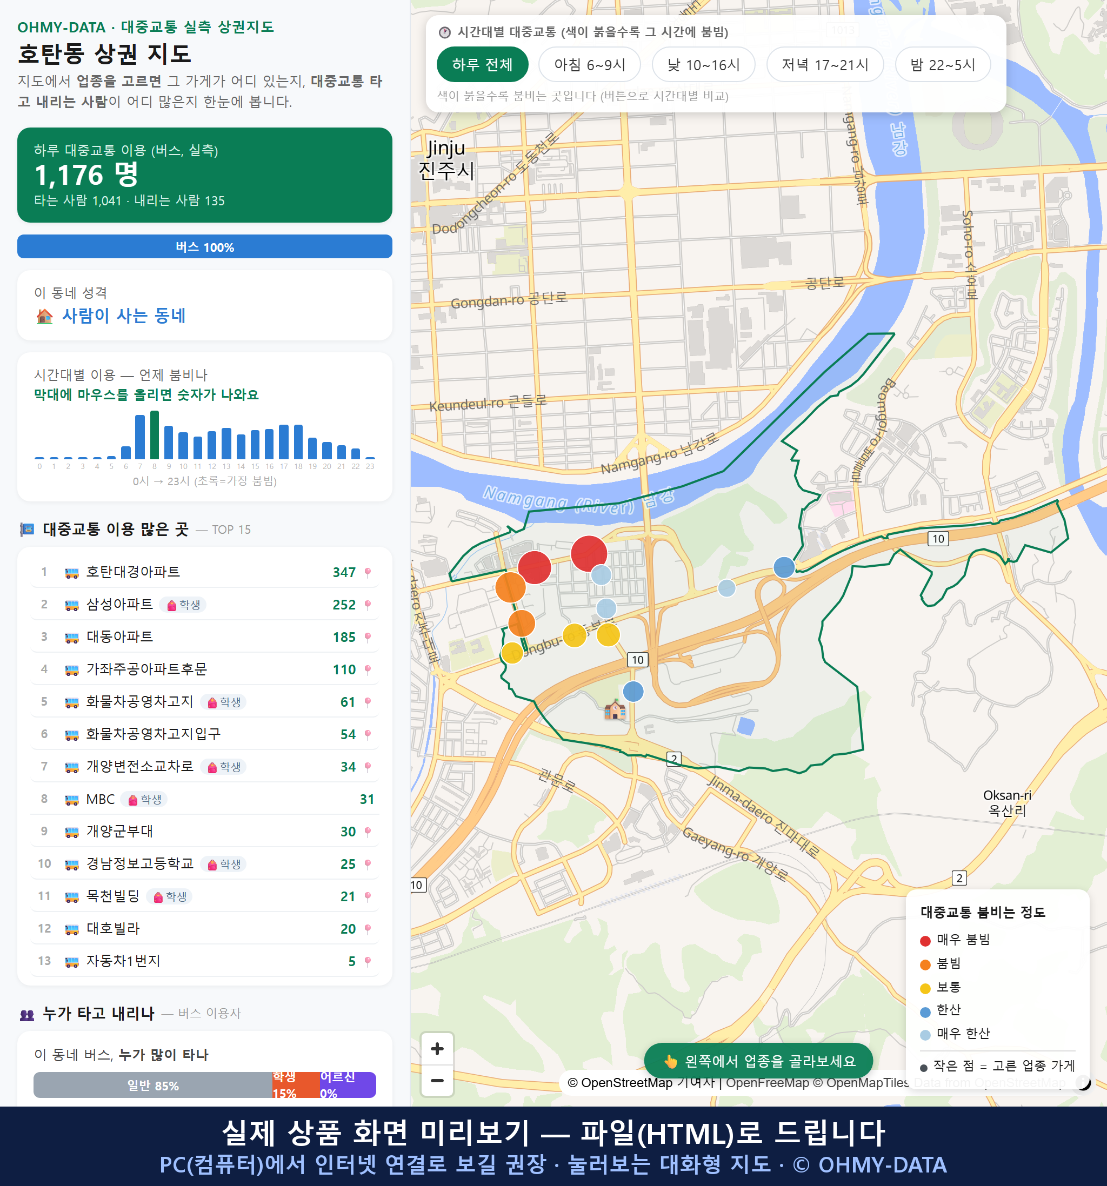The height and width of the screenshot is (1186, 1107).
Task: Switch to 낮 10~16시 time range
Action: 703,64
